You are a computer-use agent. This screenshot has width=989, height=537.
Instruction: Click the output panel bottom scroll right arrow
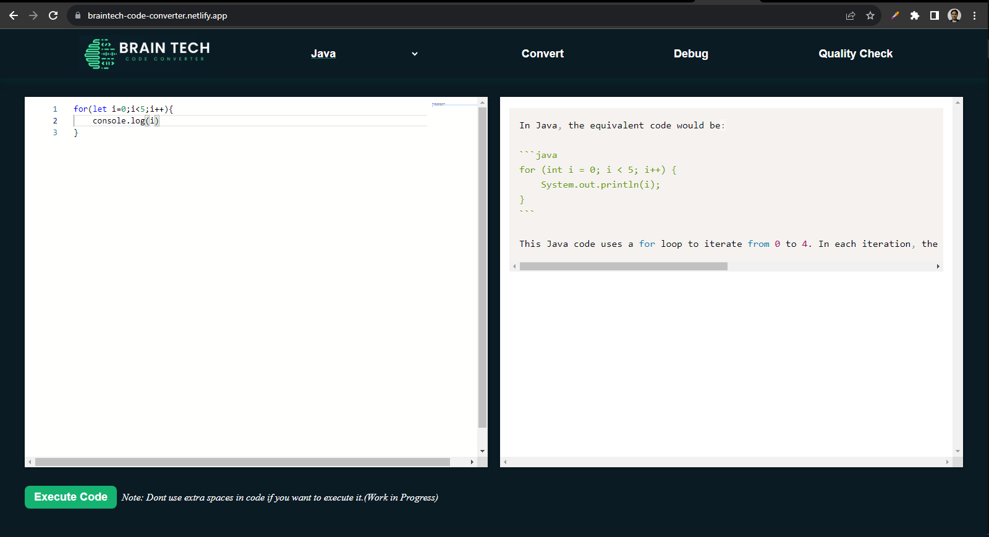click(x=948, y=462)
